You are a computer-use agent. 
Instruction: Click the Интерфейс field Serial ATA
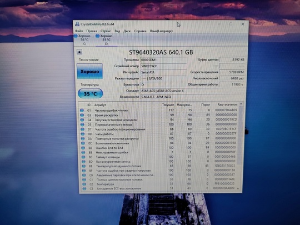coord(163,72)
